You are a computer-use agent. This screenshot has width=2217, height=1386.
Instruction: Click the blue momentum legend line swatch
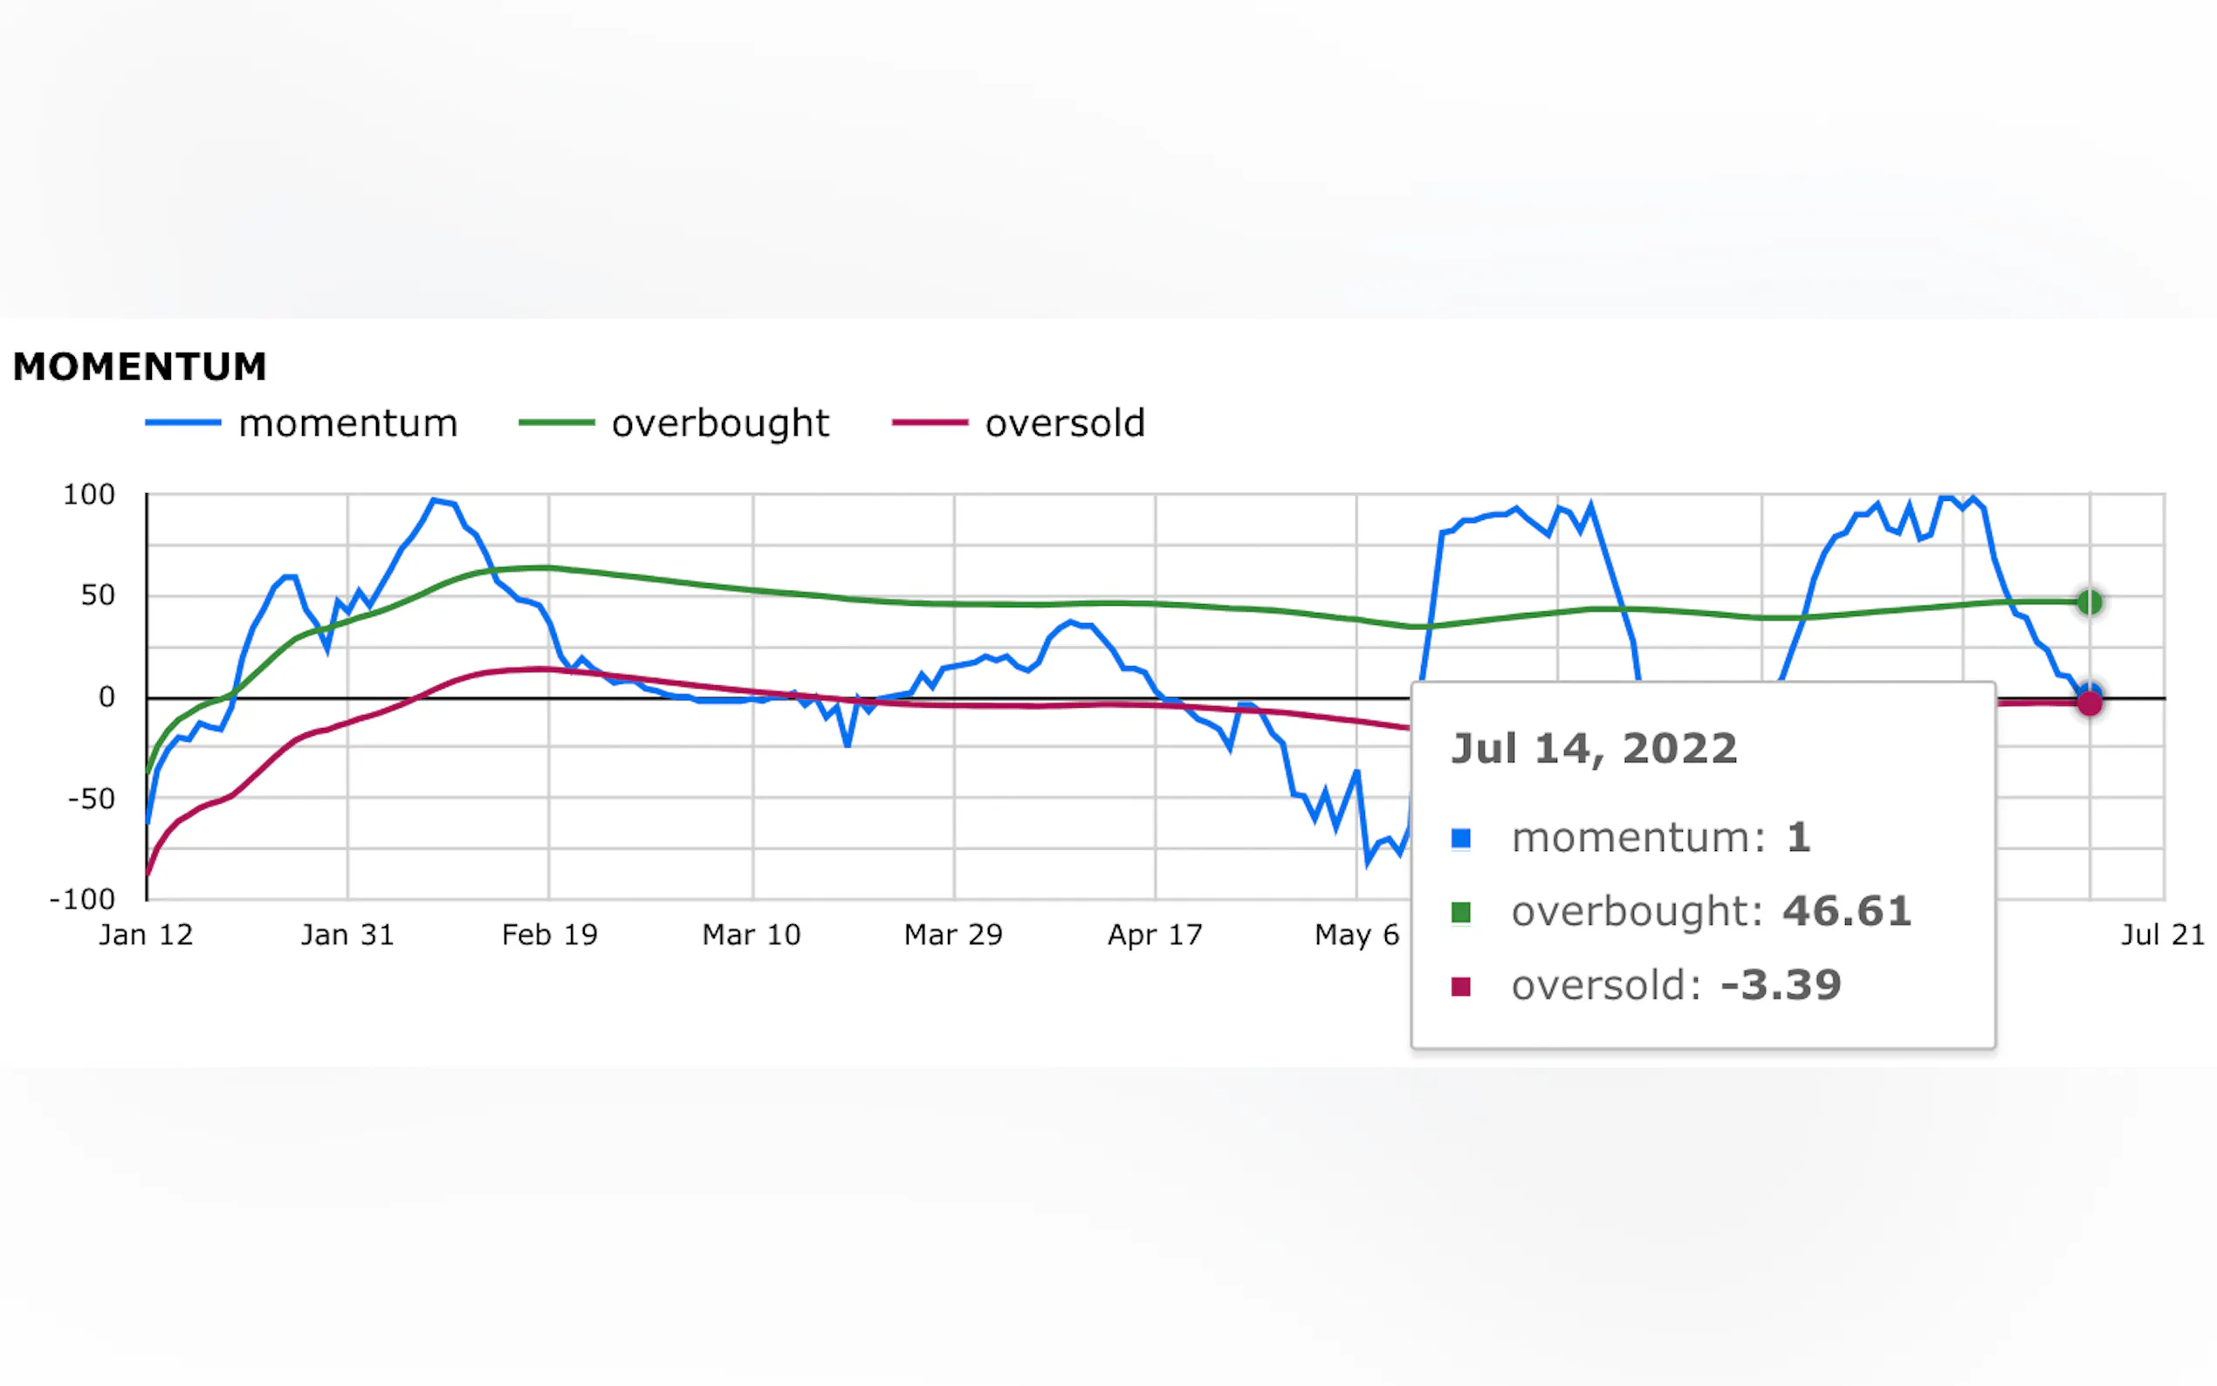point(182,422)
